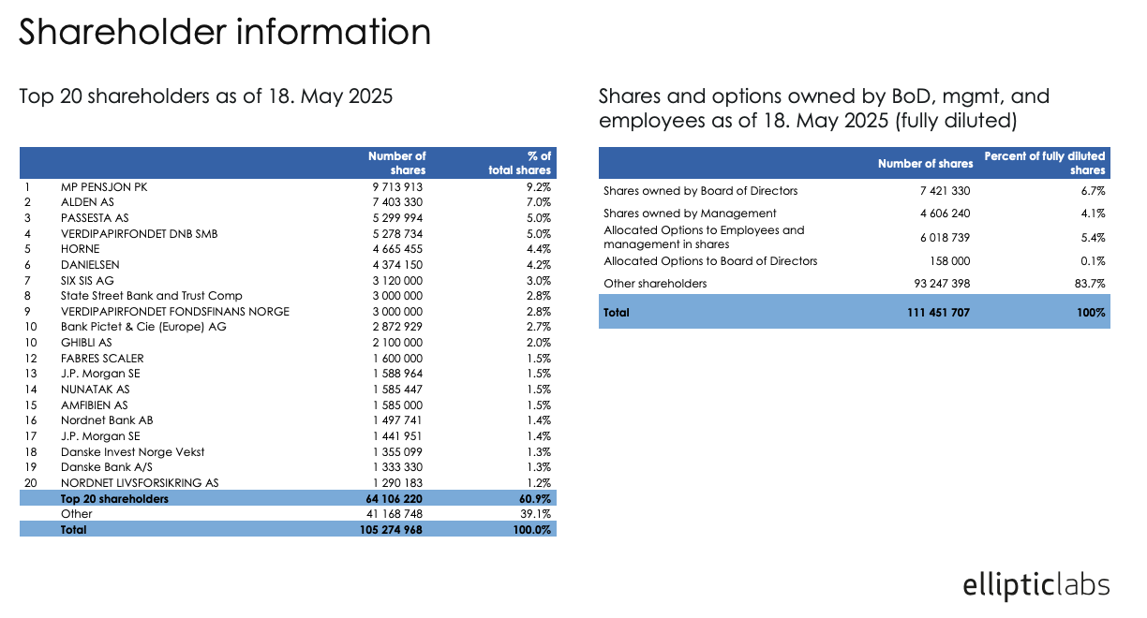Image resolution: width=1147 pixels, height=618 pixels.
Task: Select the 1 441 951 shares value
Action: pyautogui.click(x=397, y=436)
